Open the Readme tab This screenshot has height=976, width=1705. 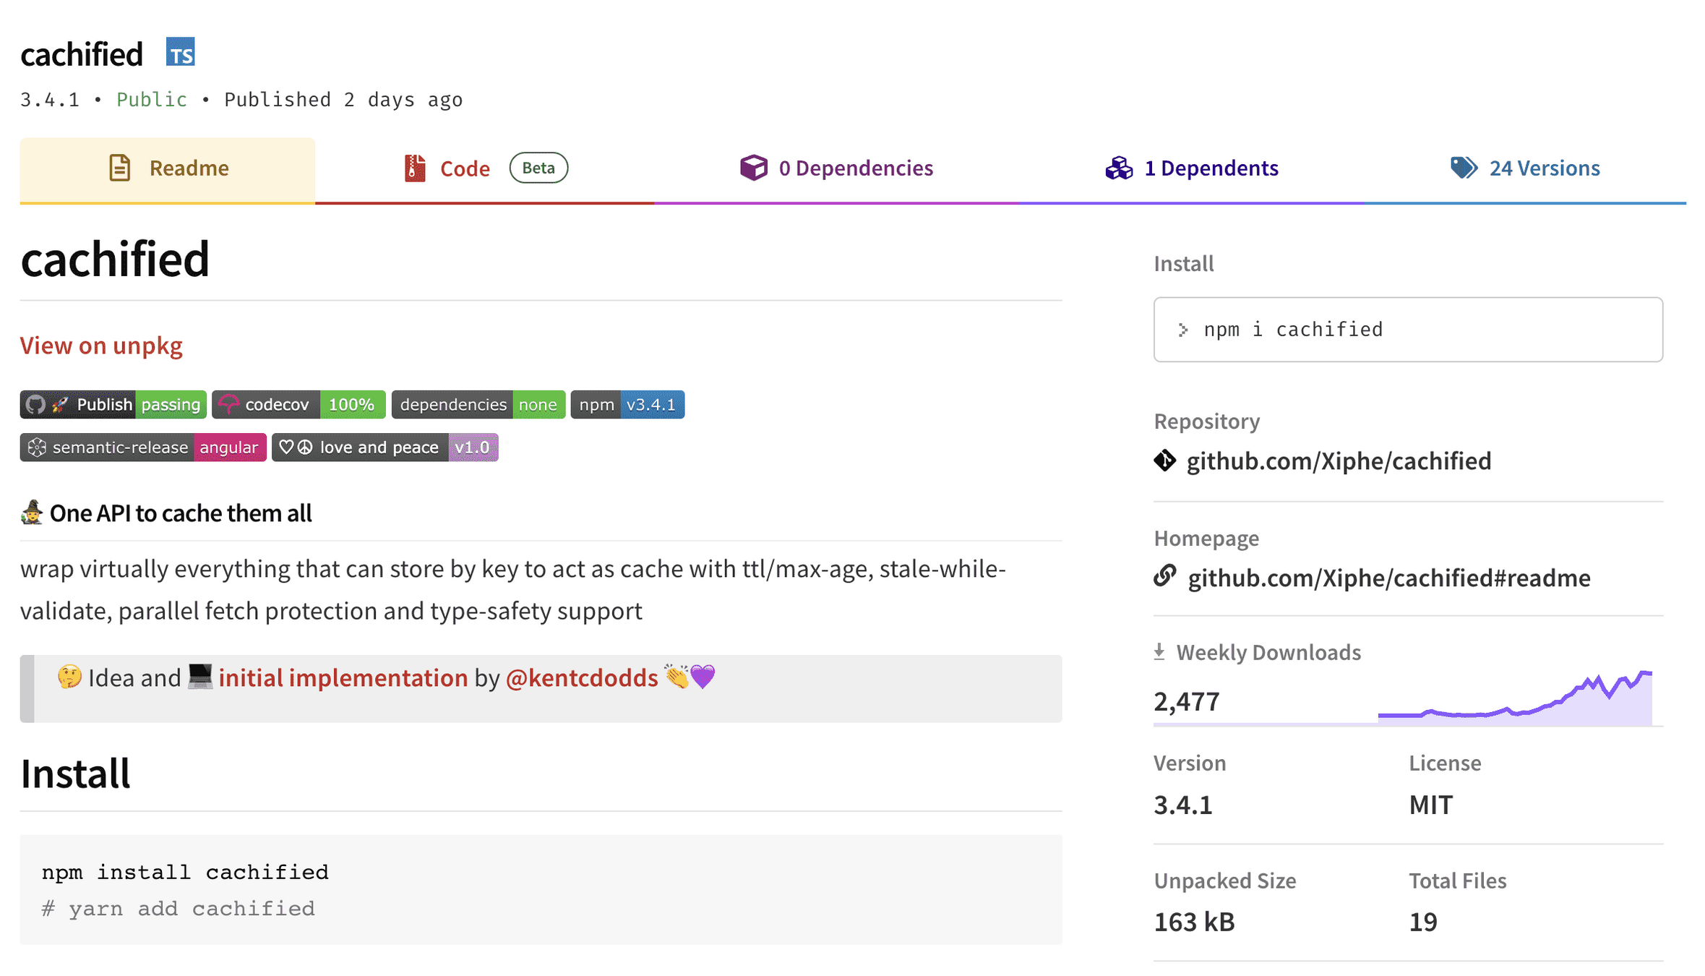pos(168,168)
